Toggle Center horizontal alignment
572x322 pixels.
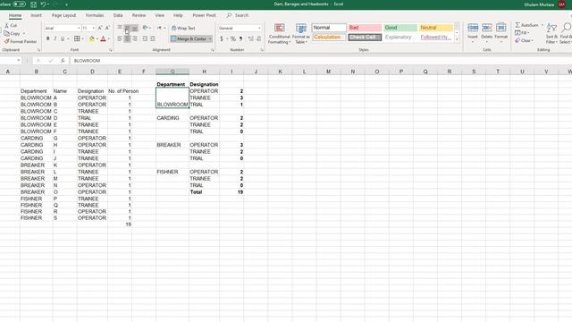click(127, 38)
